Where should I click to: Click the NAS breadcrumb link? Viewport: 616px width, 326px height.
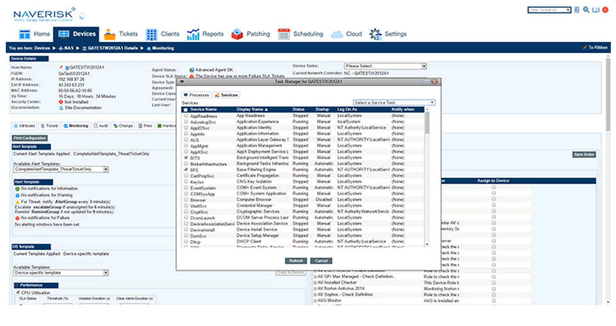[x=66, y=48]
